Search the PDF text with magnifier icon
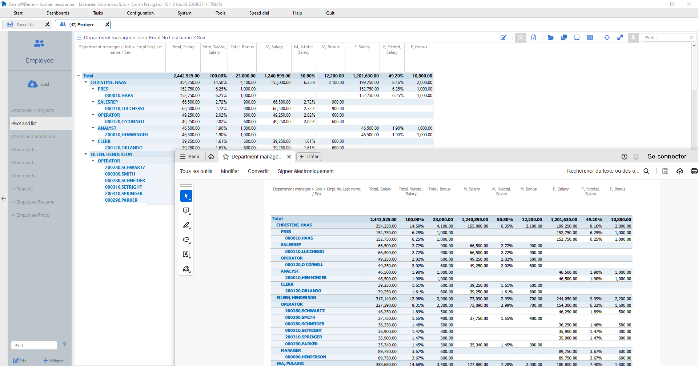 coord(646,171)
